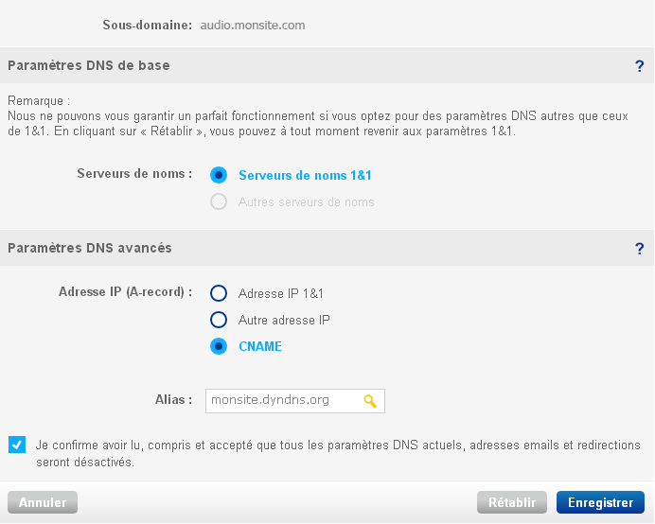Viewport: 655px width, 524px height.
Task: Open help for Paramètres DNS de base
Action: point(639,66)
